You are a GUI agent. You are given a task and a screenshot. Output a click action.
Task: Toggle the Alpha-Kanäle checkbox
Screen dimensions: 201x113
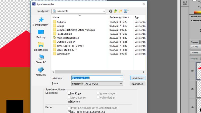click(69, 97)
